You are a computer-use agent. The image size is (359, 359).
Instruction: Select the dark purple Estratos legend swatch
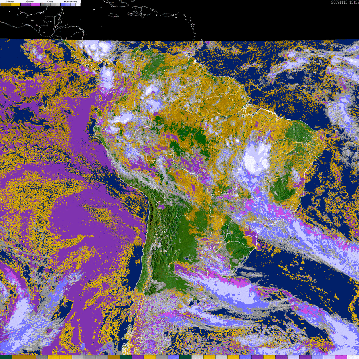[x=26, y=4]
